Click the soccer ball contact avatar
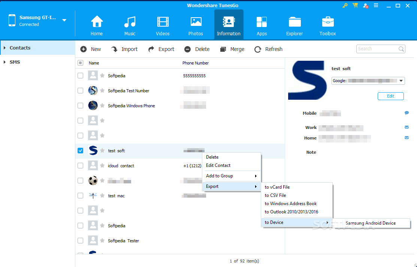 (x=93, y=180)
